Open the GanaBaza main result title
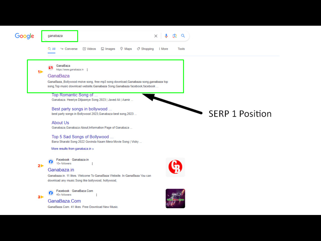 [x=58, y=76]
